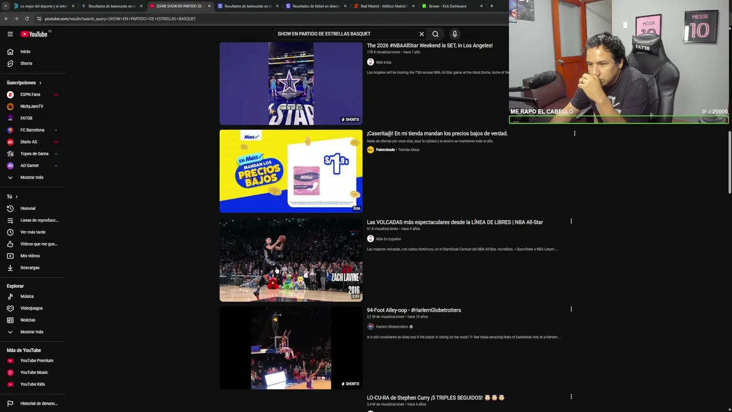Screen dimensions: 732x412
Task: Click the address bar URL
Action: [120, 19]
